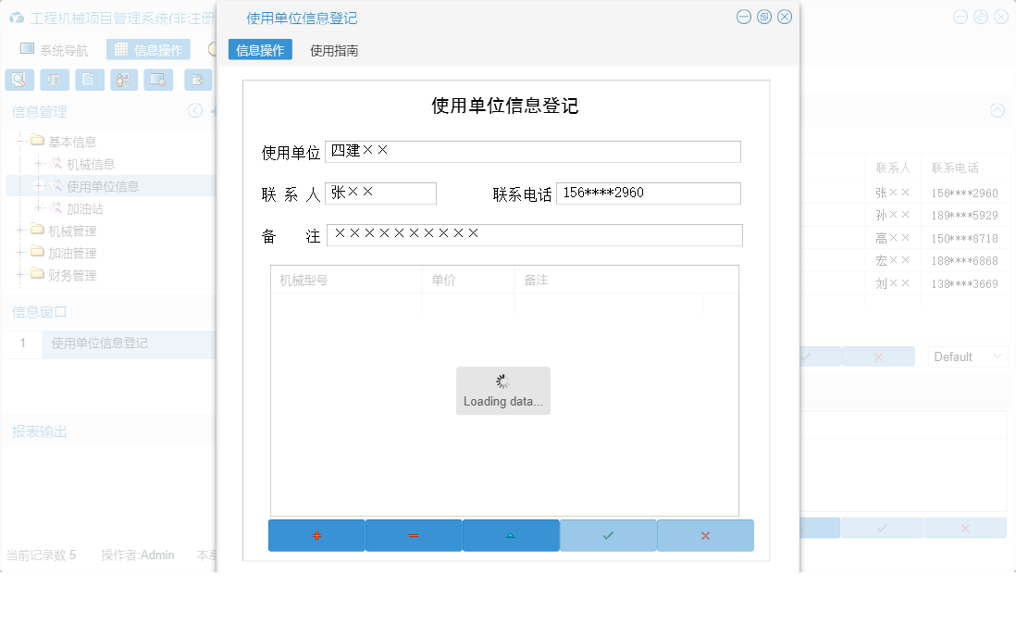Screen dimensions: 1016x625
Task: Open the report view toolbar icon
Action: pos(55,80)
